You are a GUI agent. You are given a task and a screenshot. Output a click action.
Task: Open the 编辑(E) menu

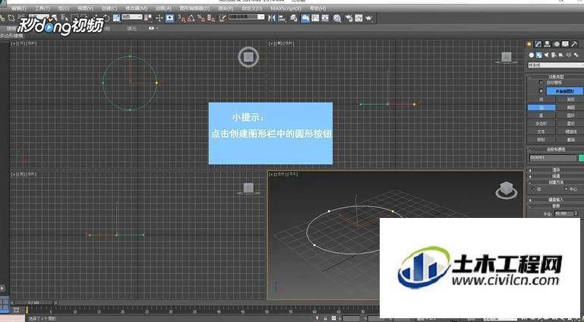click(x=19, y=8)
